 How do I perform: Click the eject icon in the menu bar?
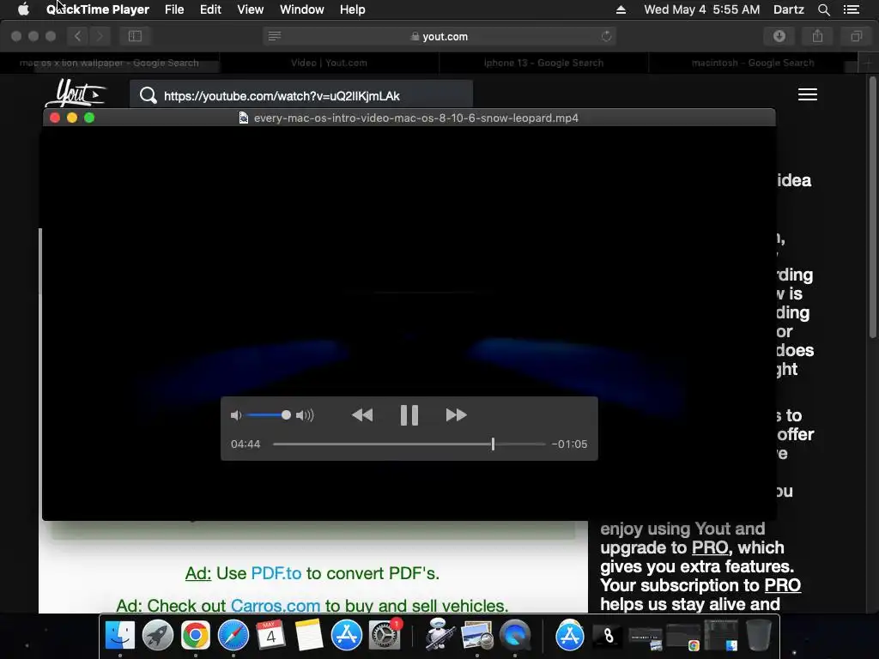(621, 9)
